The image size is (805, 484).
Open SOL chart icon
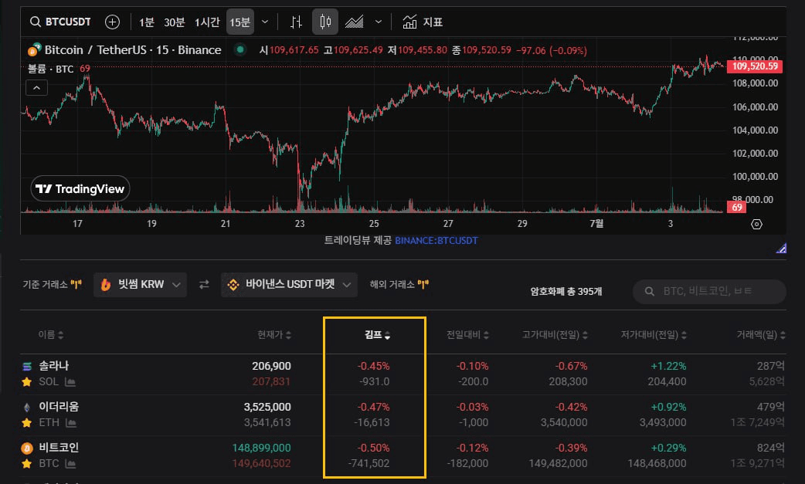tap(70, 382)
